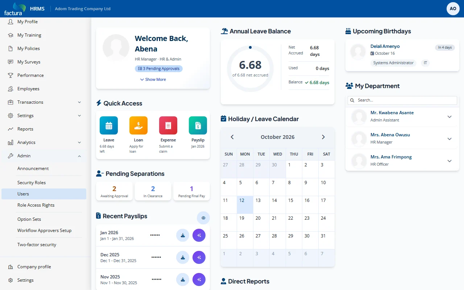Click the My Department search field
The height and width of the screenshot is (290, 464).
[x=402, y=100]
